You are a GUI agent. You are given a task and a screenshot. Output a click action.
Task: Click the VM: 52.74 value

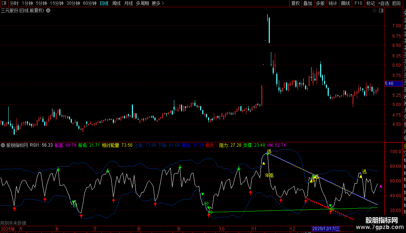point(276,145)
